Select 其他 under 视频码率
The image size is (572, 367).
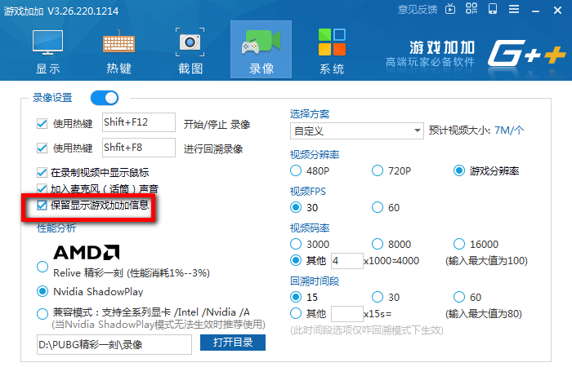coord(296,260)
